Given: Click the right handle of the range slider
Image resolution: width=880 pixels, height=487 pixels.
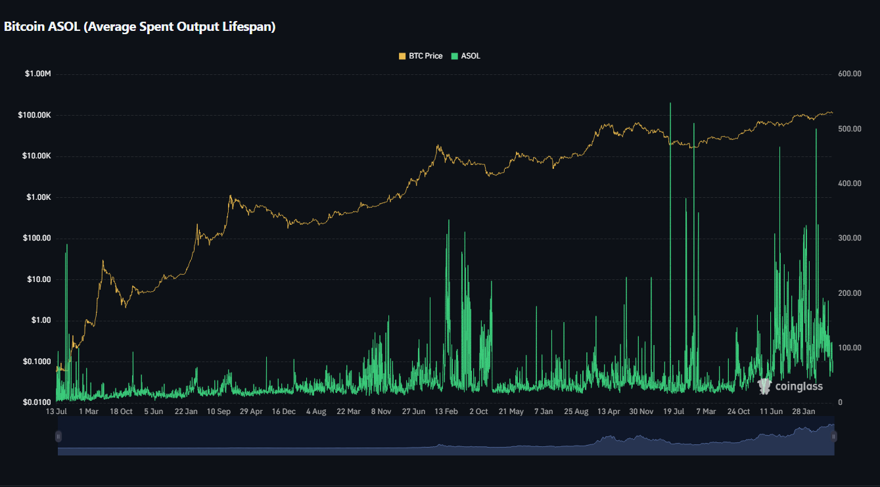Looking at the screenshot, I should pos(833,436).
